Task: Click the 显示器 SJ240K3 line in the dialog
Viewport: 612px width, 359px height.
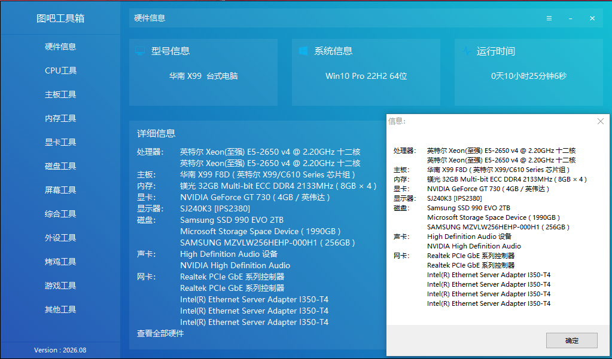Action: (454, 198)
